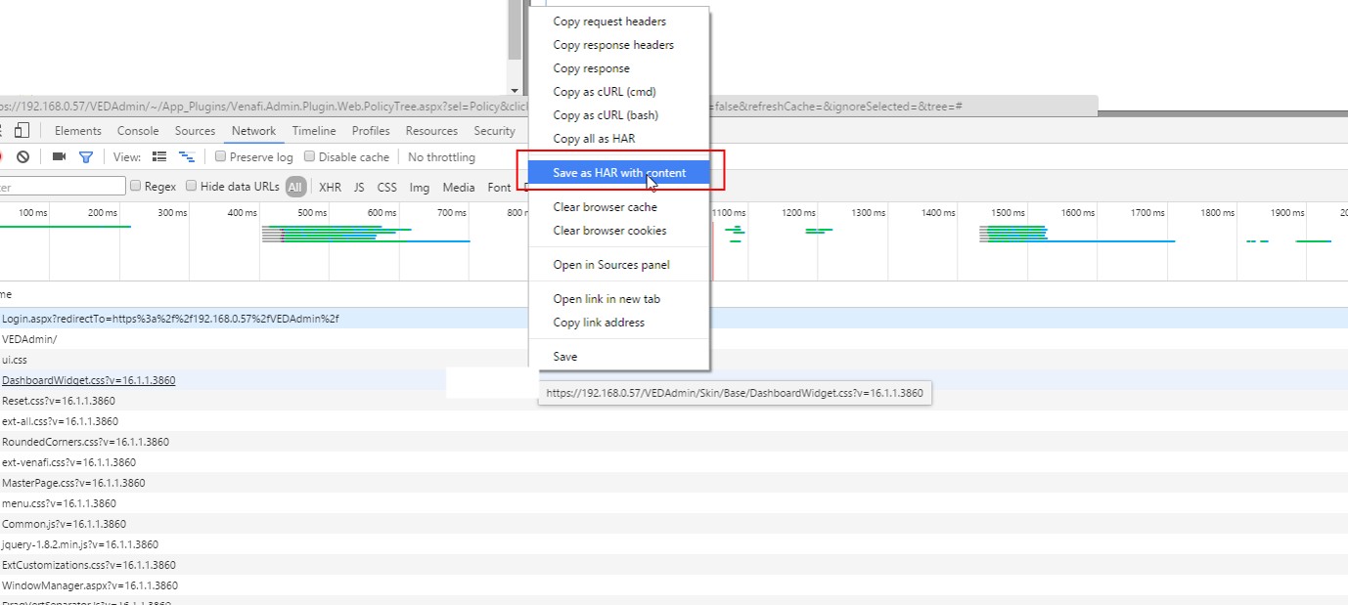The height and width of the screenshot is (605, 1348).
Task: Filter requests by XHR
Action: pyautogui.click(x=331, y=187)
